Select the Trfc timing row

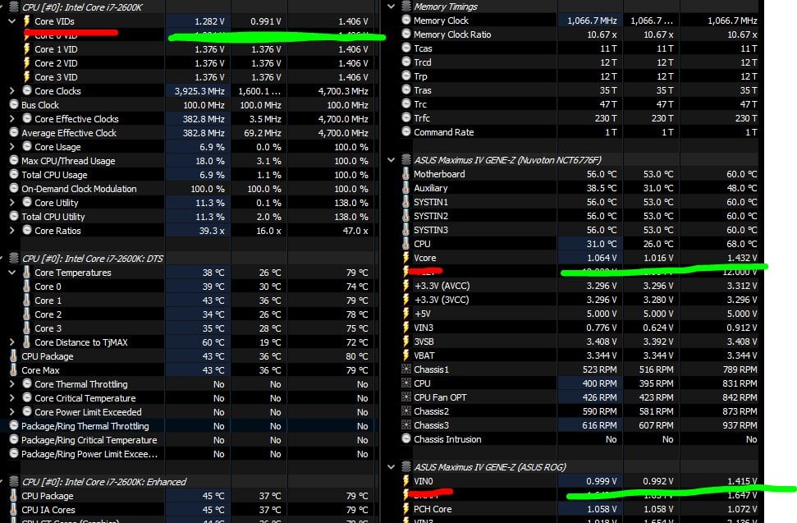pyautogui.click(x=579, y=118)
